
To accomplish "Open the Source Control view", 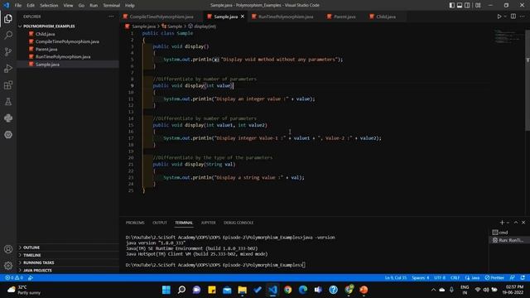I will coord(8,51).
